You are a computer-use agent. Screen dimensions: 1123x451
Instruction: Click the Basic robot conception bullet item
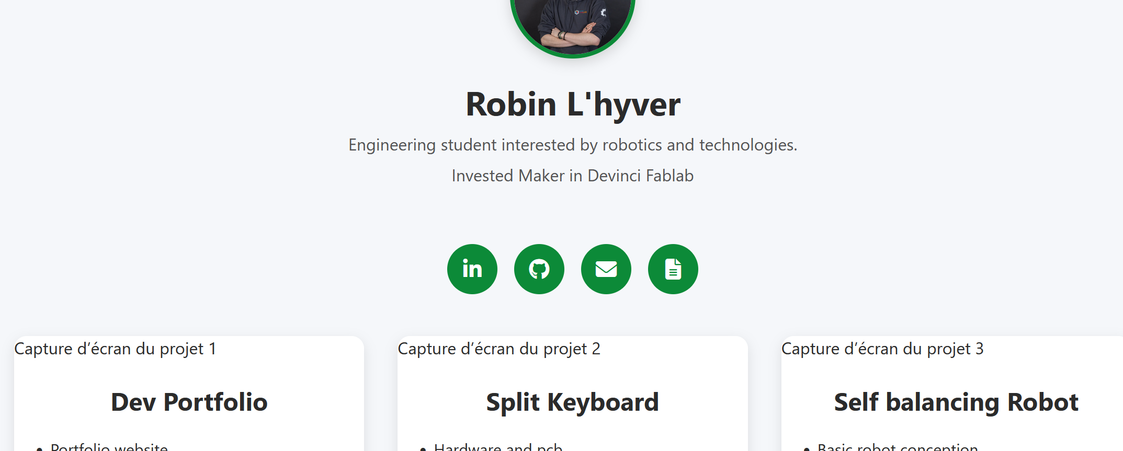(x=898, y=447)
